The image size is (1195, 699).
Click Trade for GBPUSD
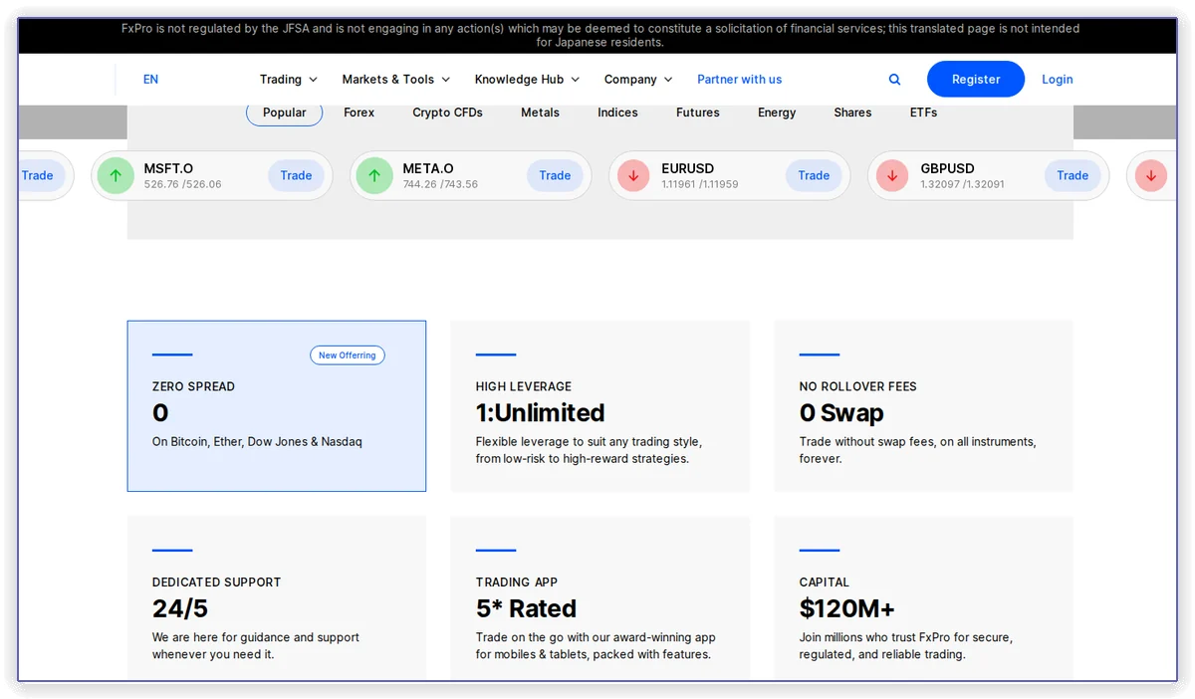(x=1073, y=175)
